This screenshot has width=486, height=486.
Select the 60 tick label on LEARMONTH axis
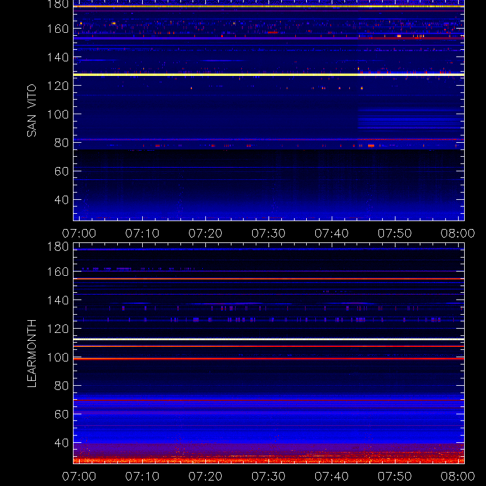61,414
